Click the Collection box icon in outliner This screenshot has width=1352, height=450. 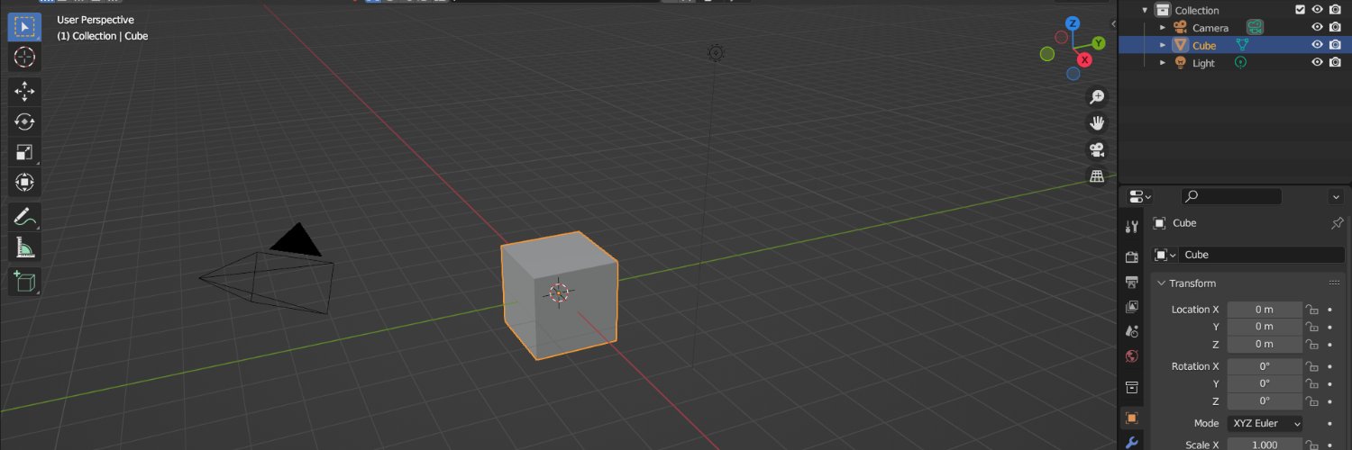[x=1162, y=10]
